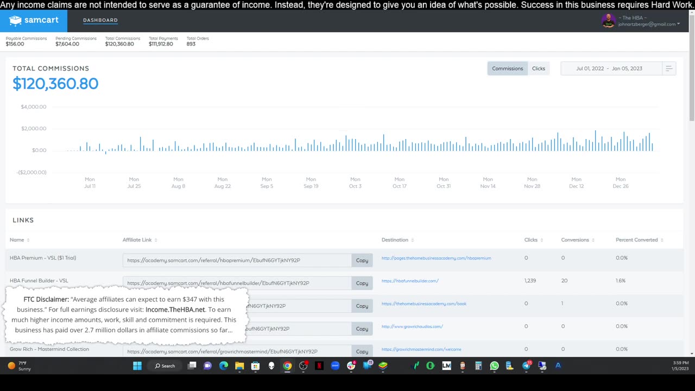Open the date range picker field
Viewport: 695px width, 391px height.
[611, 68]
